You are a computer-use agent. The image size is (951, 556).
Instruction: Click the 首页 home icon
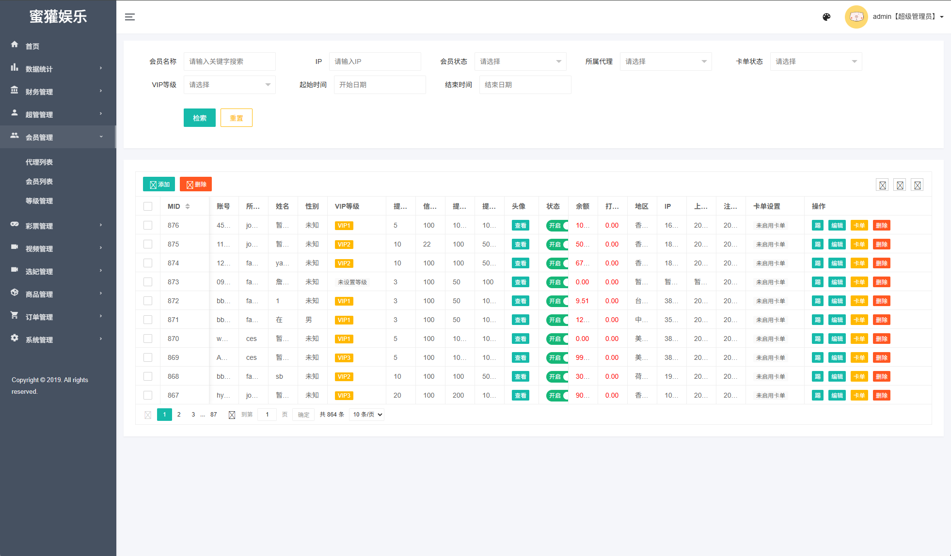point(15,45)
